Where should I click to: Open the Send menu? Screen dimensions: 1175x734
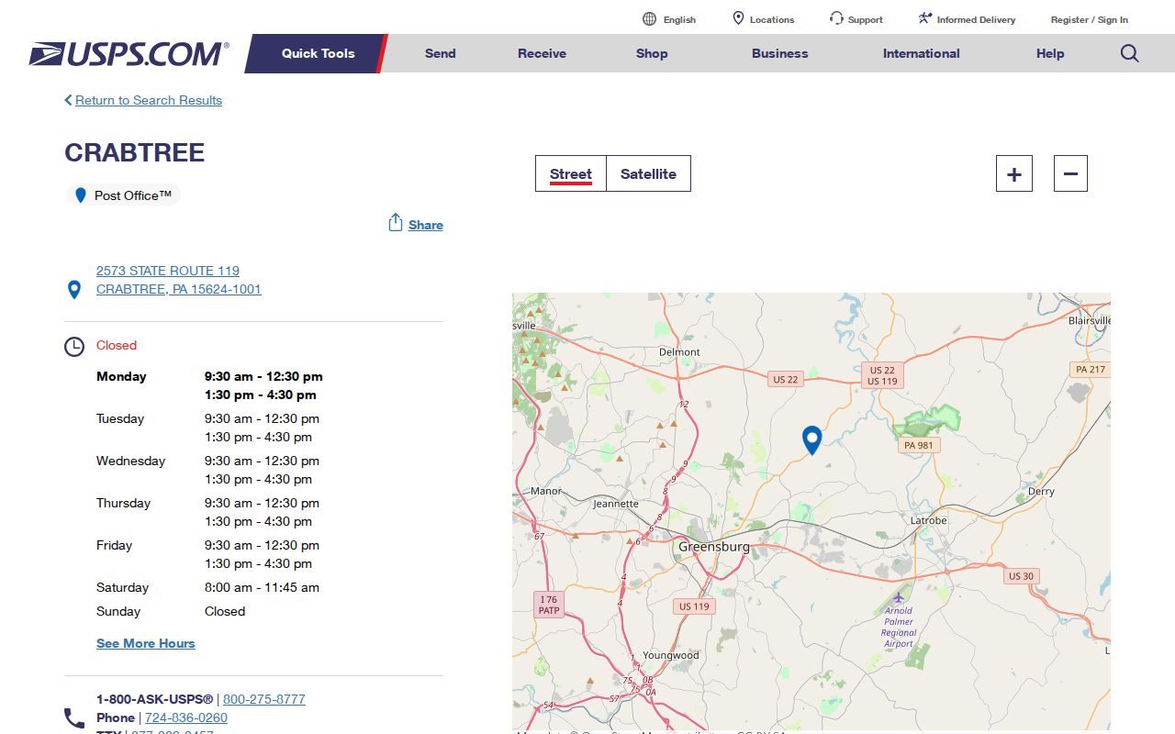click(441, 53)
